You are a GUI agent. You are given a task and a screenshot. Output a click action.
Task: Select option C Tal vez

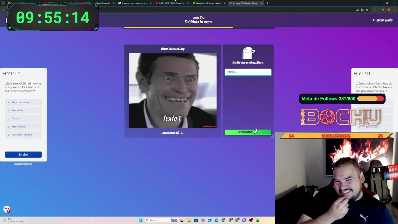[24, 118]
